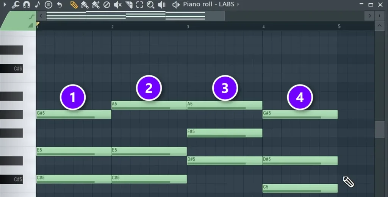Select the Draw pencil tool
The height and width of the screenshot is (197, 388).
[x=74, y=5]
